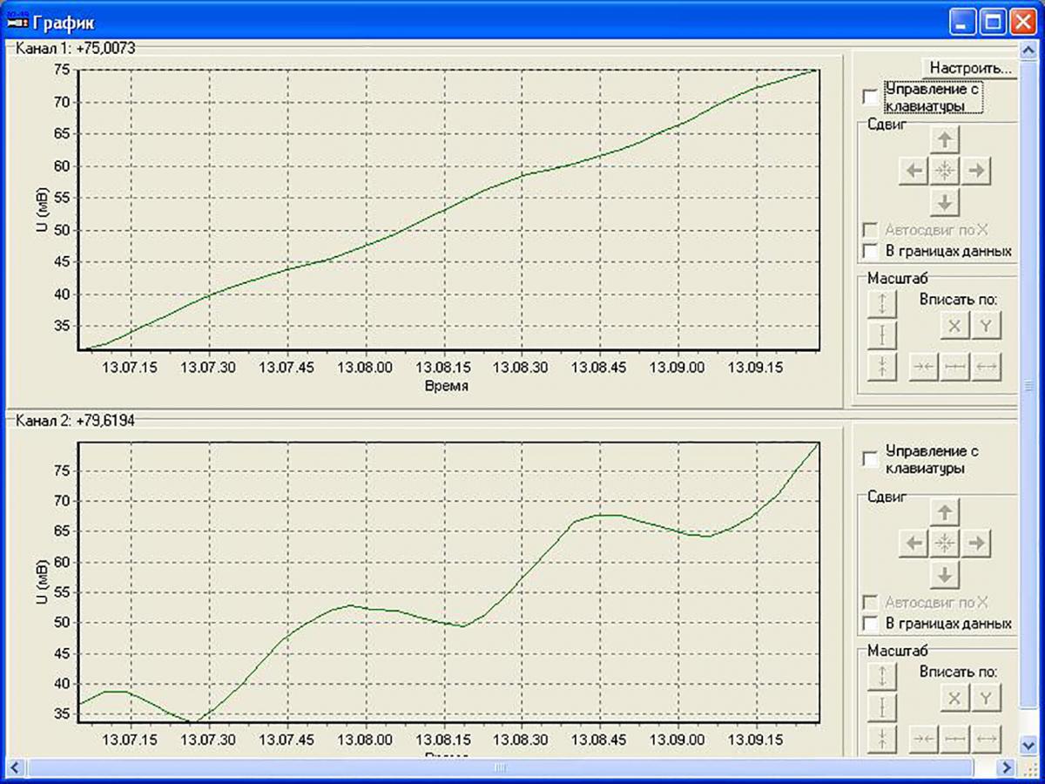Fit Канал 1 graph by Y axis

pos(986,326)
